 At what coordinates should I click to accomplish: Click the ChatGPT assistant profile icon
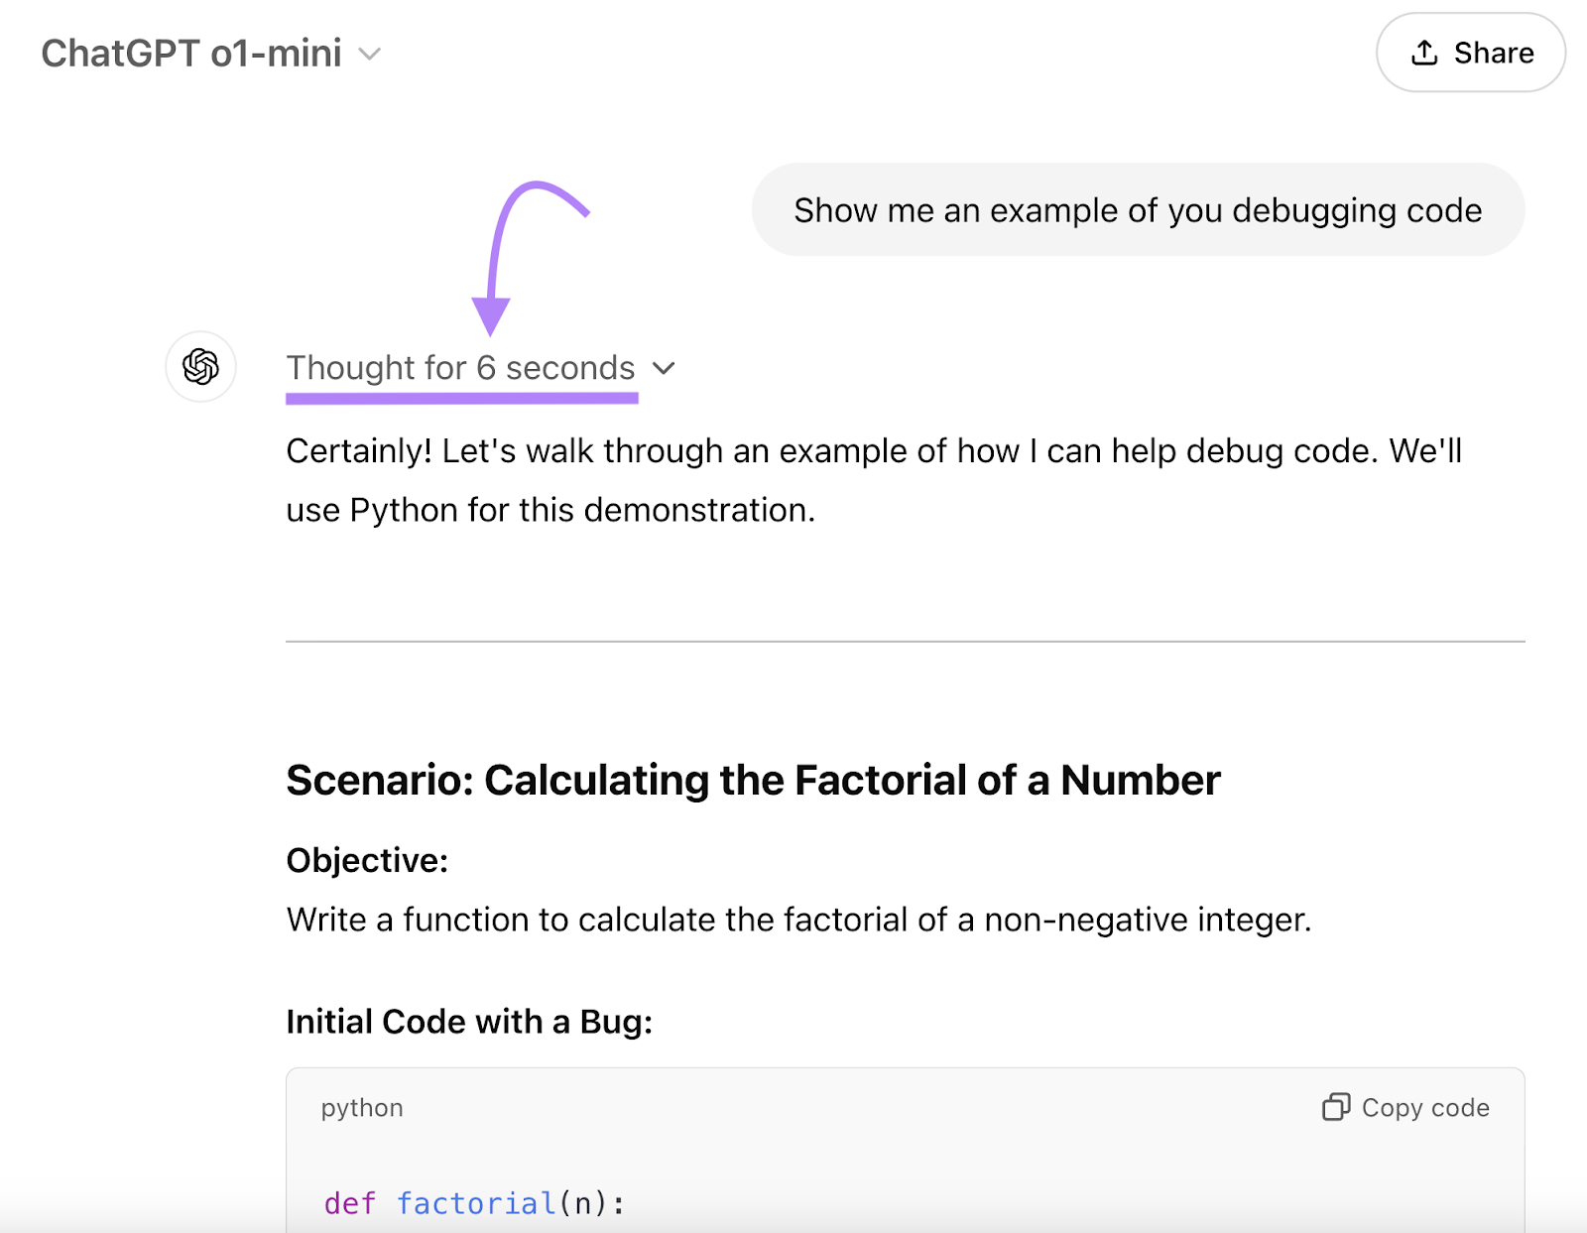tap(200, 367)
